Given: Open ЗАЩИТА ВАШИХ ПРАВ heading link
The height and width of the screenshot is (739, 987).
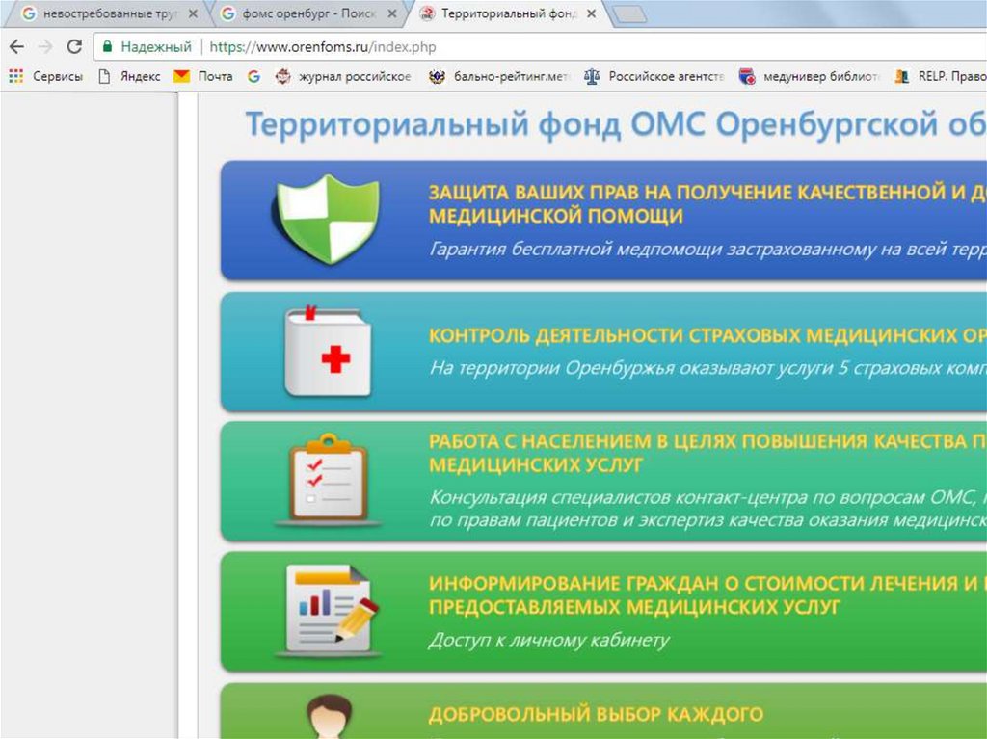Looking at the screenshot, I should 707,204.
